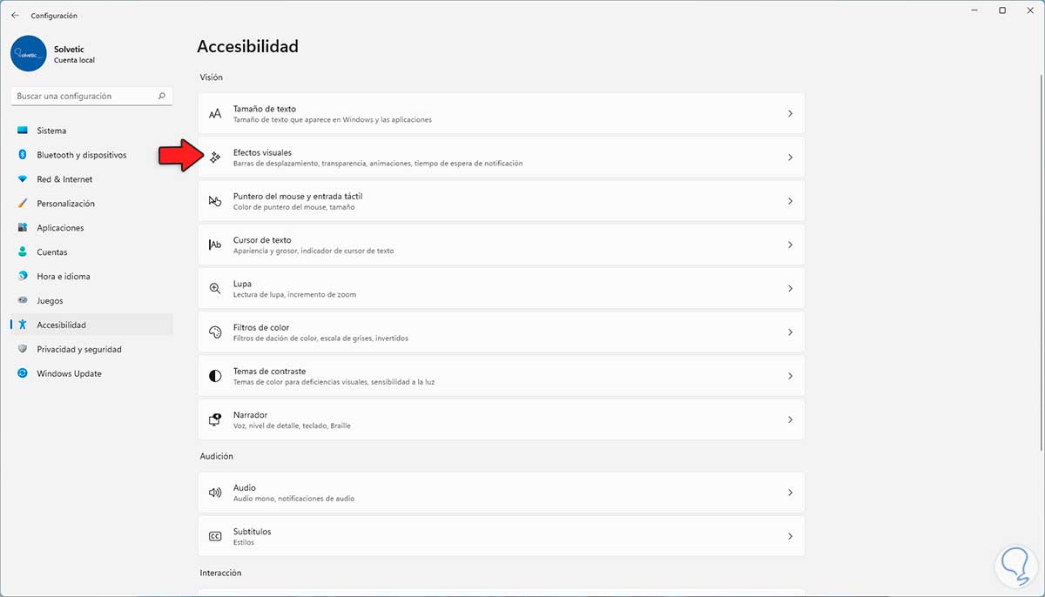The height and width of the screenshot is (597, 1045).
Task: Select Windows Update in sidebar
Action: pos(69,373)
